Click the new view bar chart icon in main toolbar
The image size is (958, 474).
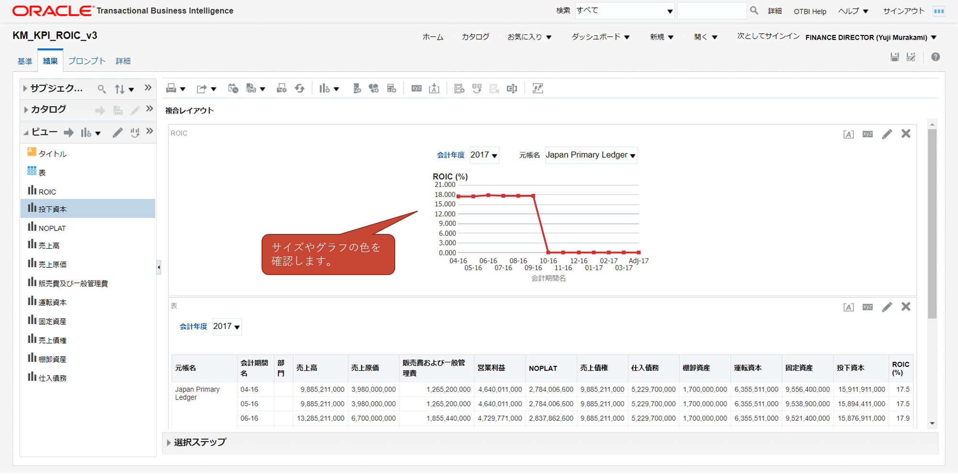click(324, 88)
